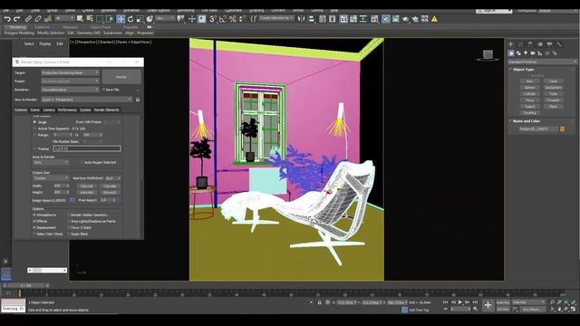580x326 pixels.
Task: Open the Output Size dropdown
Action: [x=51, y=178]
